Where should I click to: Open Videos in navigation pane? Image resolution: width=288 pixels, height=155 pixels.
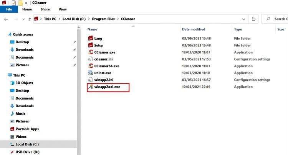(x=21, y=137)
